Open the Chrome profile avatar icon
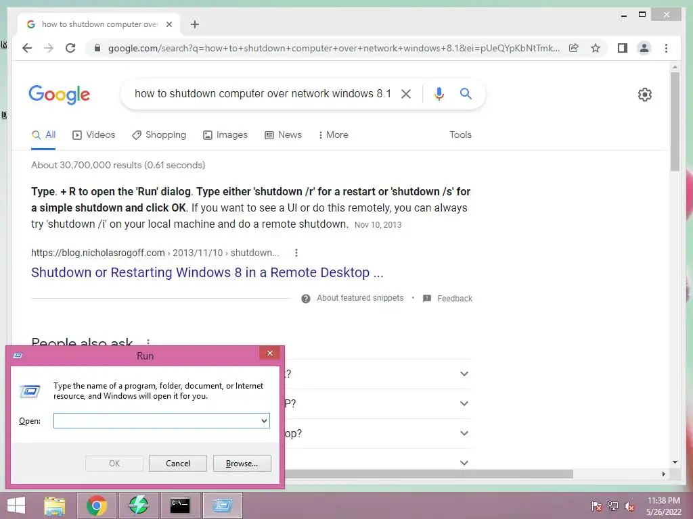This screenshot has width=693, height=519. pyautogui.click(x=644, y=48)
